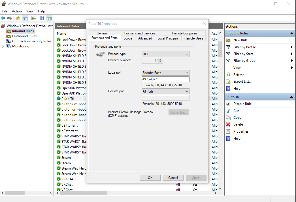Viewport: 296px width, 202px height.
Task: Open the Protocol type dropdown
Action: [x=165, y=54]
